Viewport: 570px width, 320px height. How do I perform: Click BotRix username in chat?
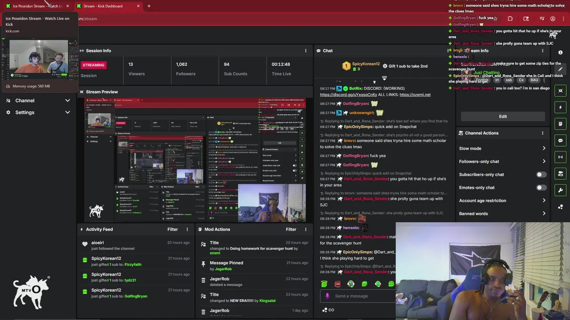pyautogui.click(x=355, y=88)
